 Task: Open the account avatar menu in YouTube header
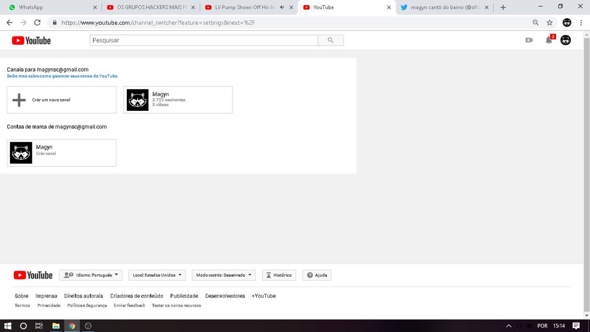tap(566, 40)
